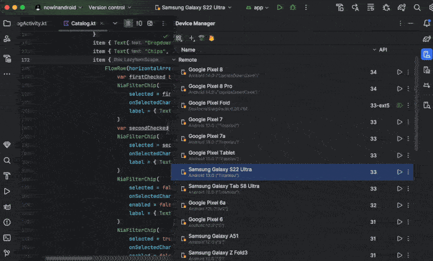Hide the Device Manager panel

click(x=411, y=24)
